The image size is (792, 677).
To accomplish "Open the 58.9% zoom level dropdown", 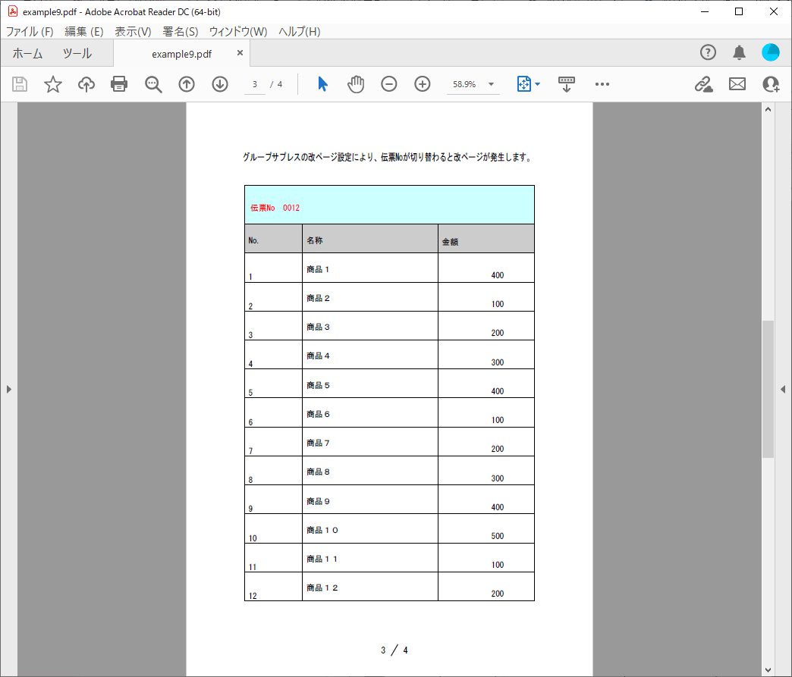I will pos(491,84).
